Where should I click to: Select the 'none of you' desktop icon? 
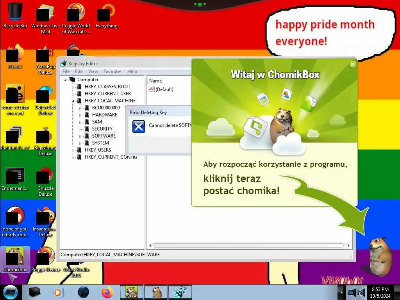[x=15, y=222]
